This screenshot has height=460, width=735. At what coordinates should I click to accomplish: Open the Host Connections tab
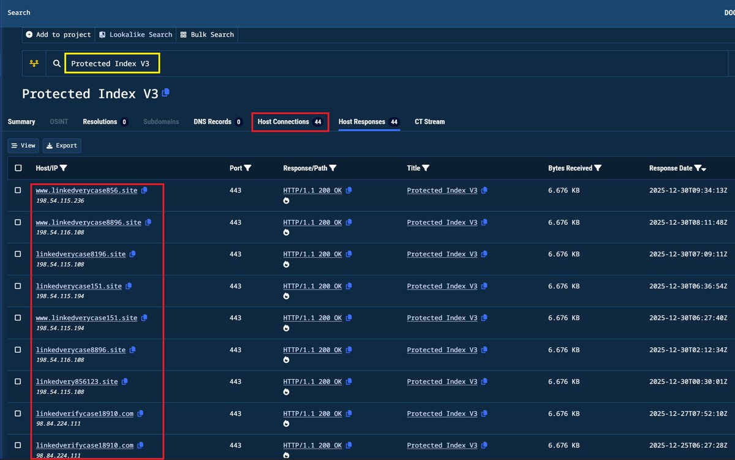coord(290,121)
